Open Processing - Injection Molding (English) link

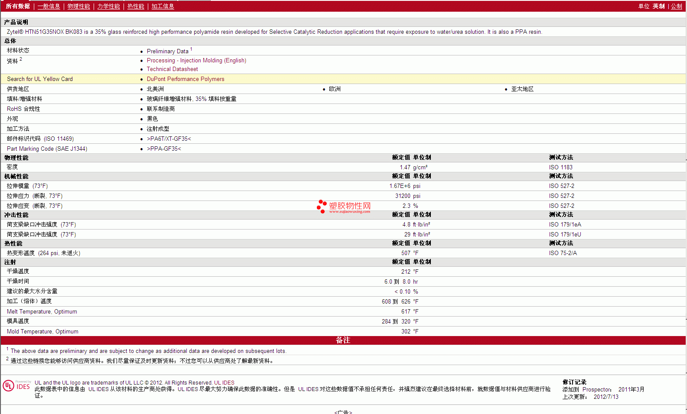(x=196, y=61)
